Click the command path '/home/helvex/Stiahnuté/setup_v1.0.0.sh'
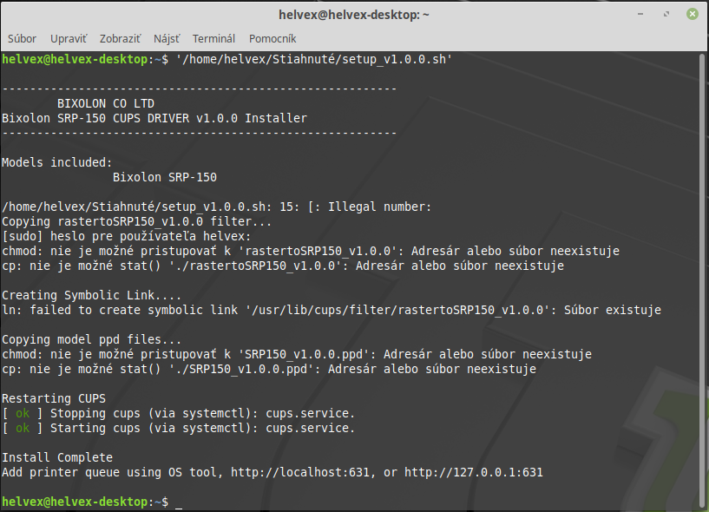Image resolution: width=709 pixels, height=512 pixels. 314,59
